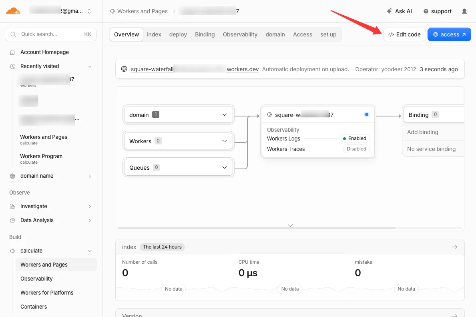Open index details arrow
476x317 pixels.
point(455,247)
